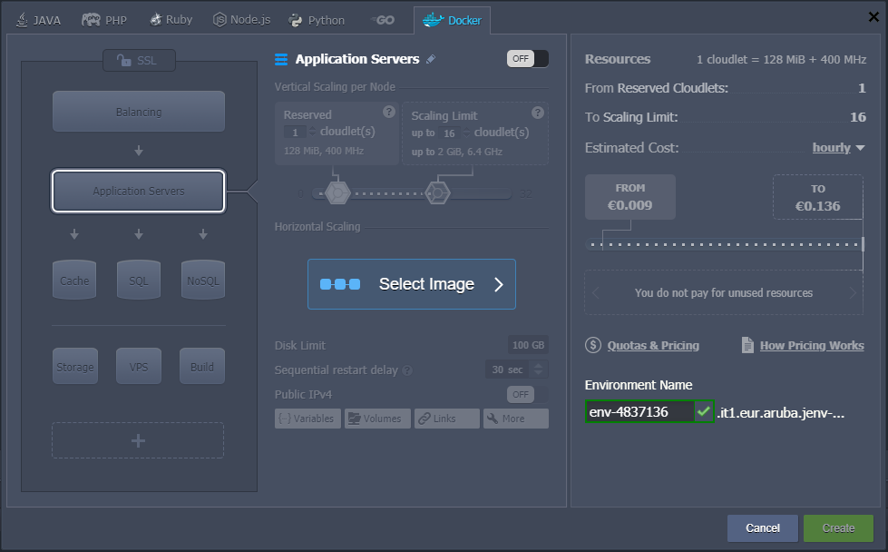Viewport: 888px width, 552px height.
Task: Click the Create button
Action: 838,528
